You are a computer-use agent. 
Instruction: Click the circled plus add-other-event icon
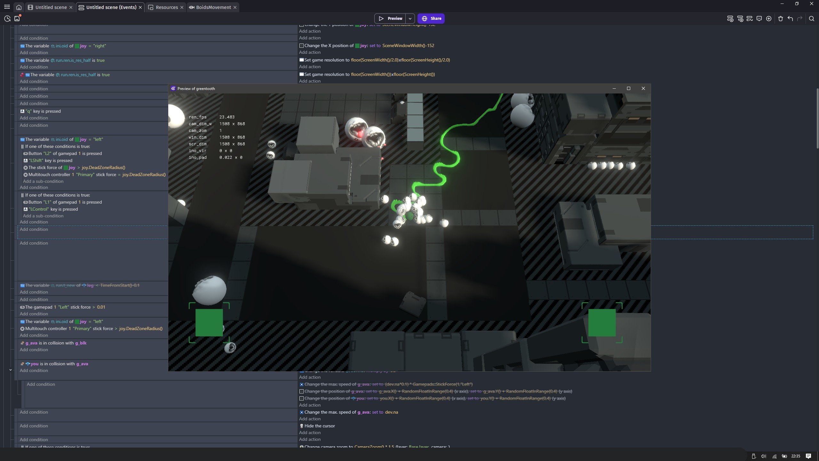click(769, 19)
